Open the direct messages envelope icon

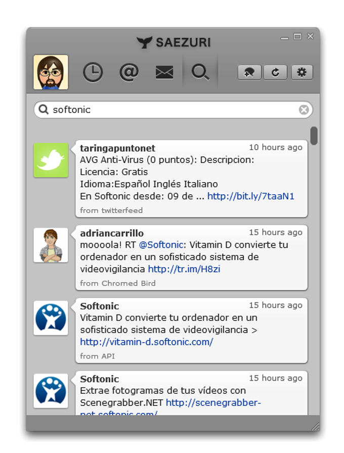pos(164,72)
